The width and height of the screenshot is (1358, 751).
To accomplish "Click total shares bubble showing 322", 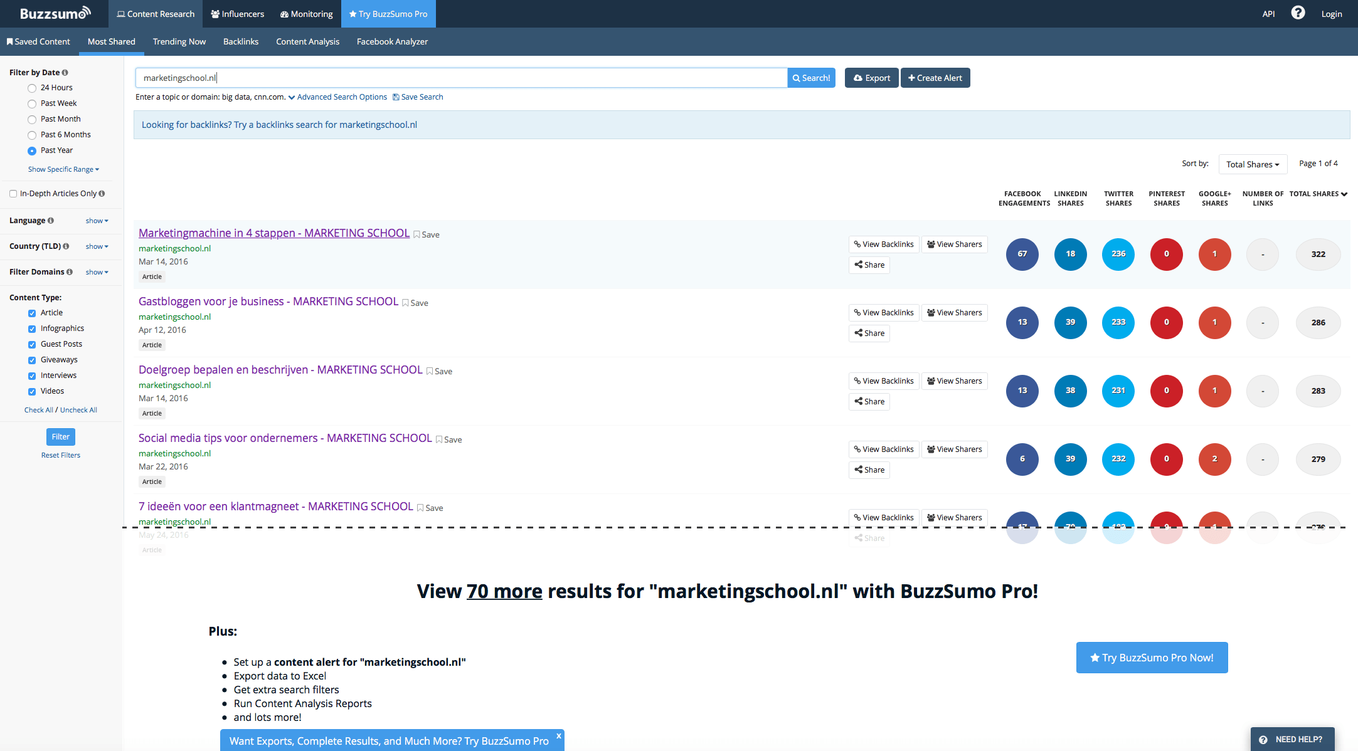I will tap(1318, 254).
